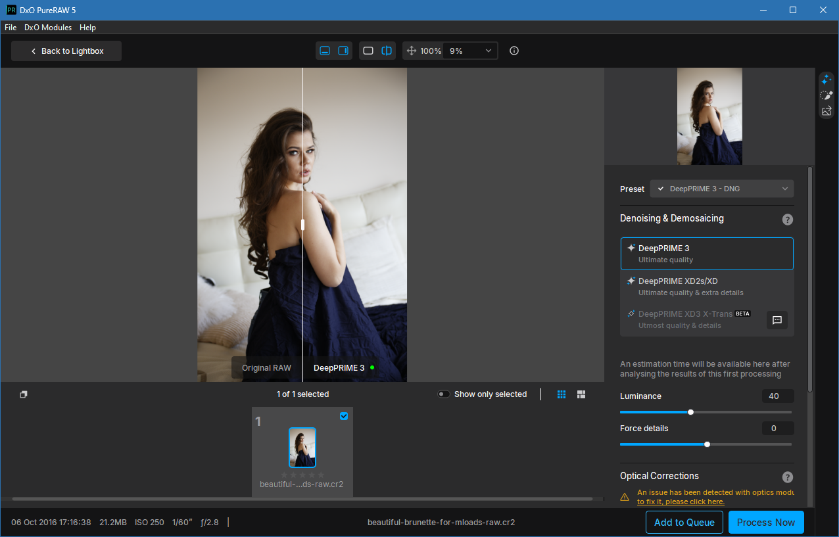Viewport: 839px width, 537px height.
Task: Switch to single image view mode
Action: coord(368,51)
